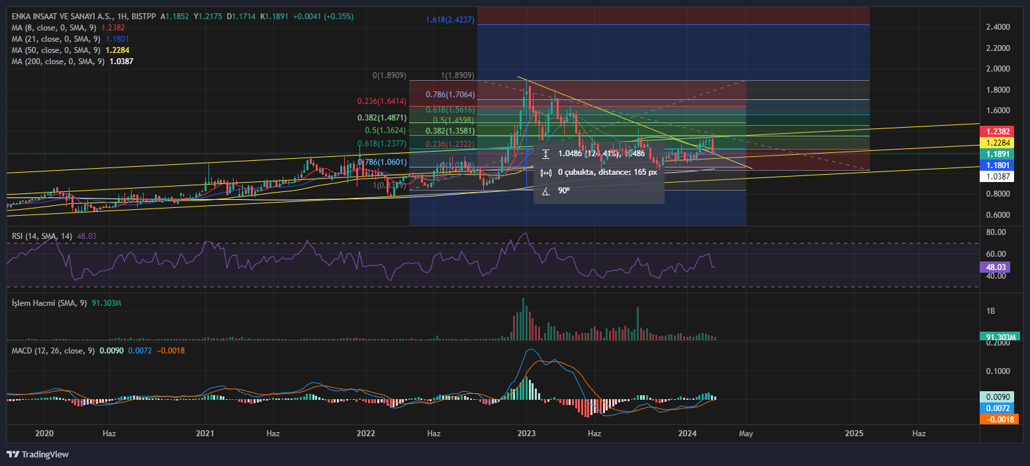Click the 0.5(1.4598) Fibonacci level label
1030x466 pixels.
coord(454,120)
